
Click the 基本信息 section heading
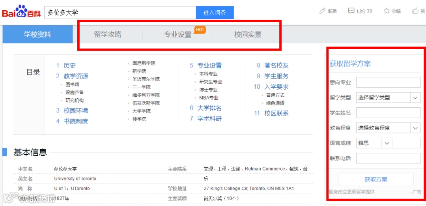[30, 152]
